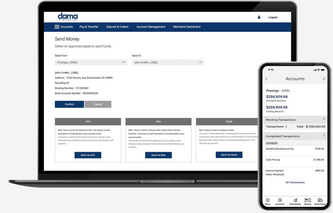Tap the Menu icon in mobile bottom bar
This screenshot has width=333, height=213.
[268, 201]
